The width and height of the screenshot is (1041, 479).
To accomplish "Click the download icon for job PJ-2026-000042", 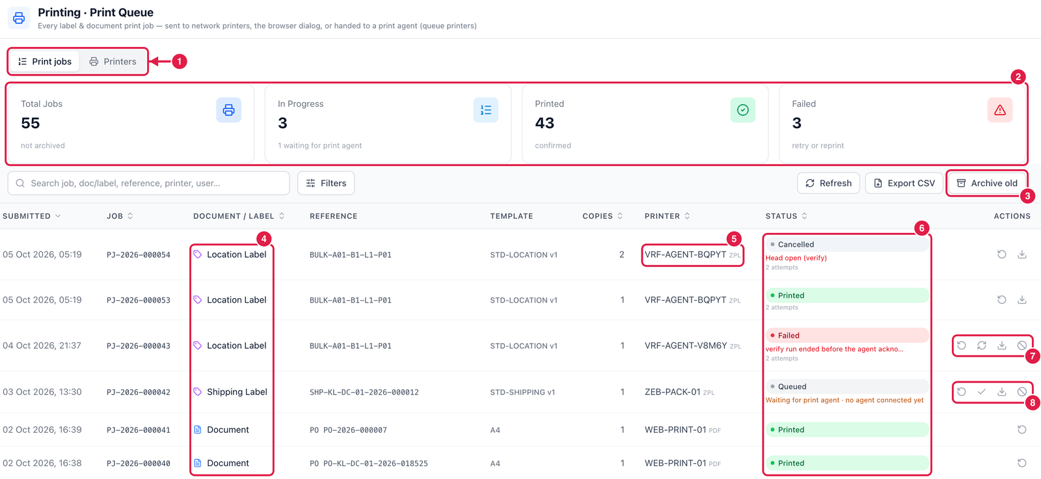I will pos(1002,392).
